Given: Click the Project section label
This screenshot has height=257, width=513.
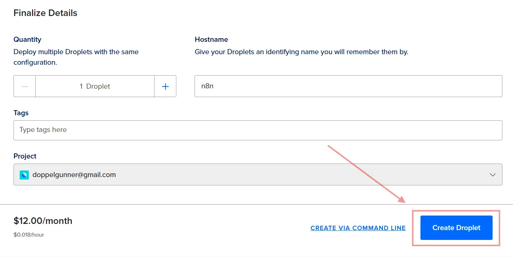Looking at the screenshot, I should 25,156.
